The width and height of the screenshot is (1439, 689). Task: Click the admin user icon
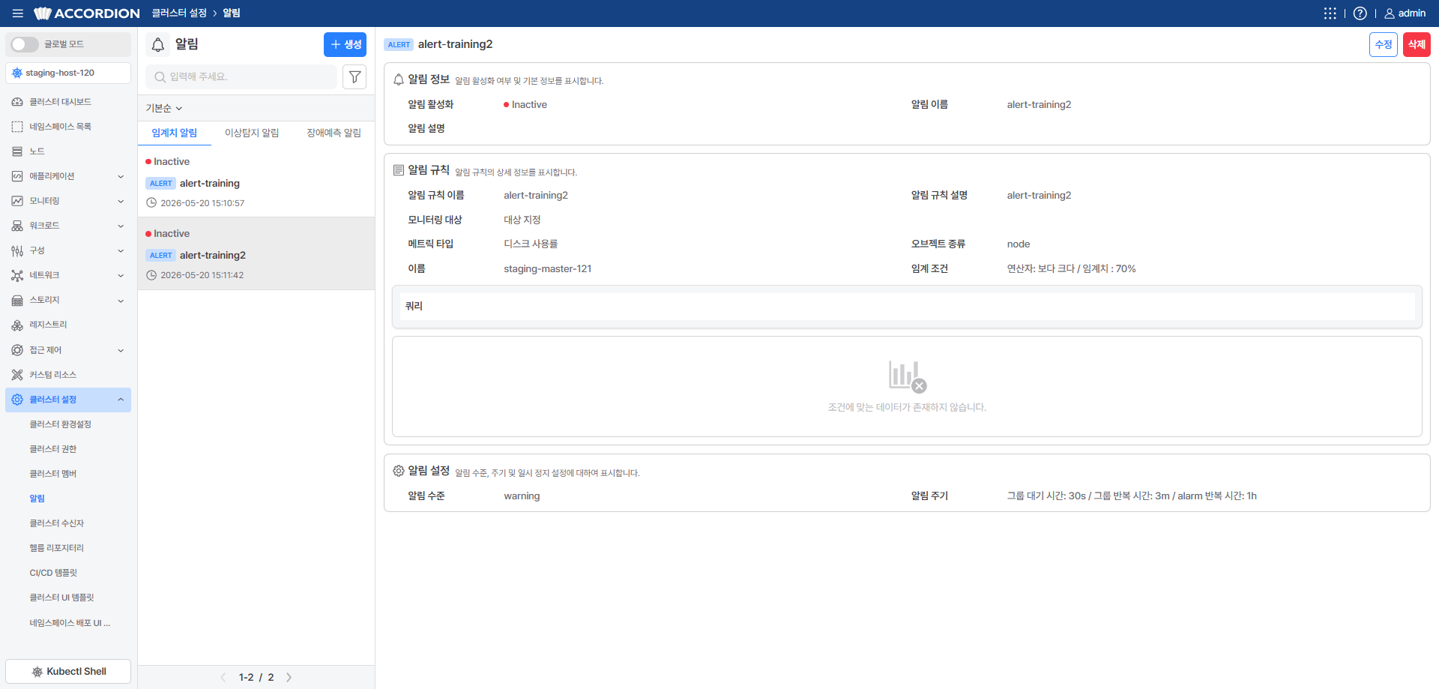1390,13
